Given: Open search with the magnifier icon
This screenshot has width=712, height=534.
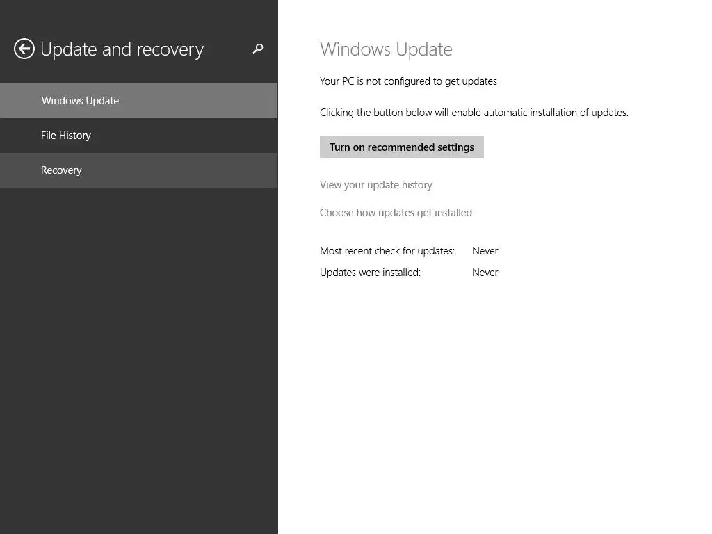Looking at the screenshot, I should point(258,49).
